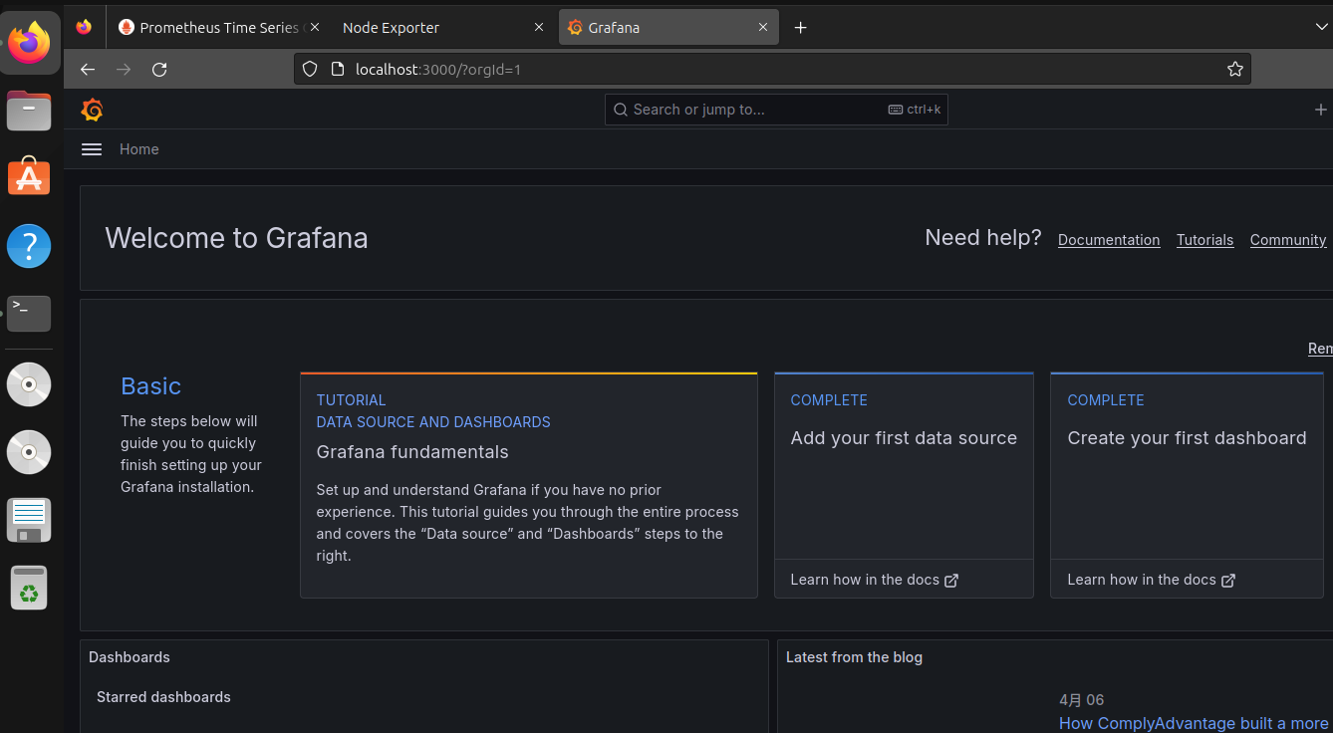1333x733 pixels.
Task: Click the search magnifier icon in Grafana
Action: click(620, 110)
